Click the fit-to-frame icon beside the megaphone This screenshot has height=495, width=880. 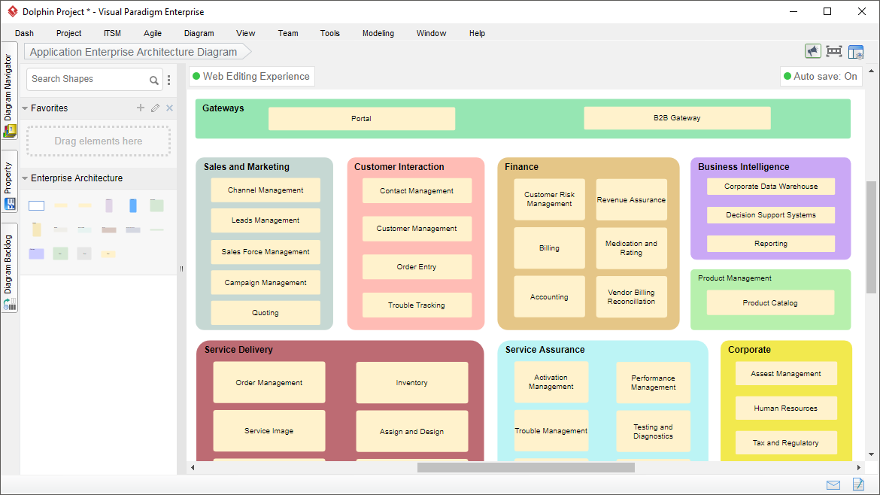(834, 52)
